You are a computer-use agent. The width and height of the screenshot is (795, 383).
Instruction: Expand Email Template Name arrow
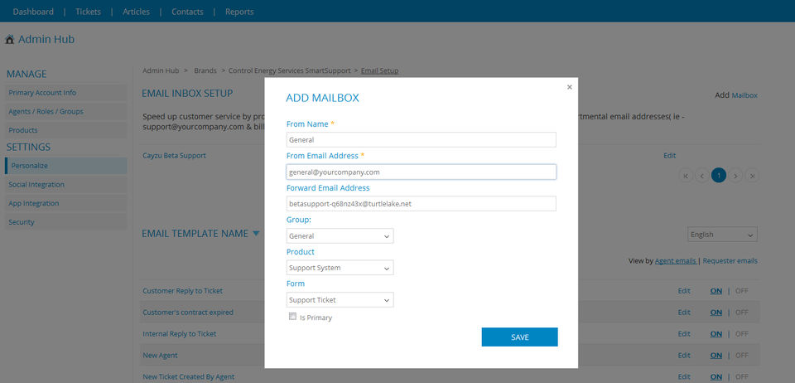coord(257,234)
